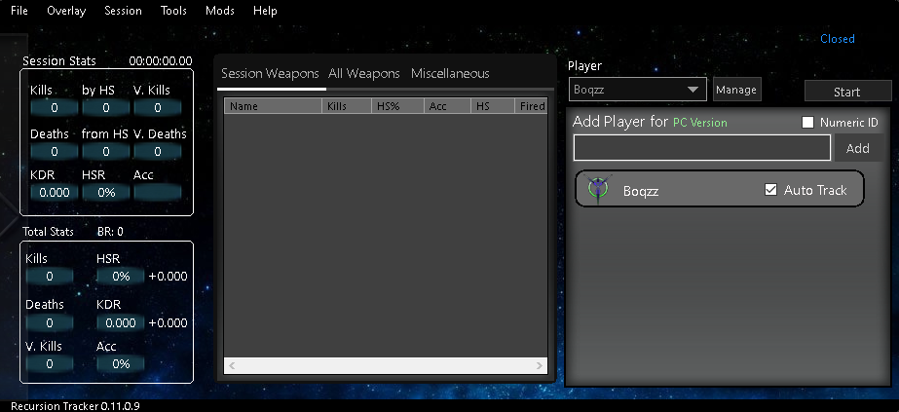Toggle Auto Track for Boqzz
The width and height of the screenshot is (899, 412).
771,190
